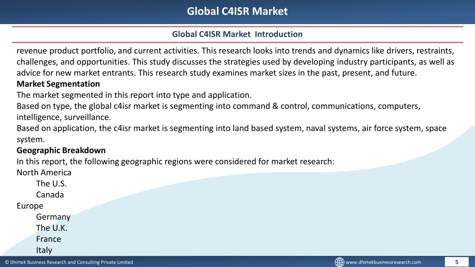Click the line 'In this report, the following geographic regions'

(x=175, y=161)
